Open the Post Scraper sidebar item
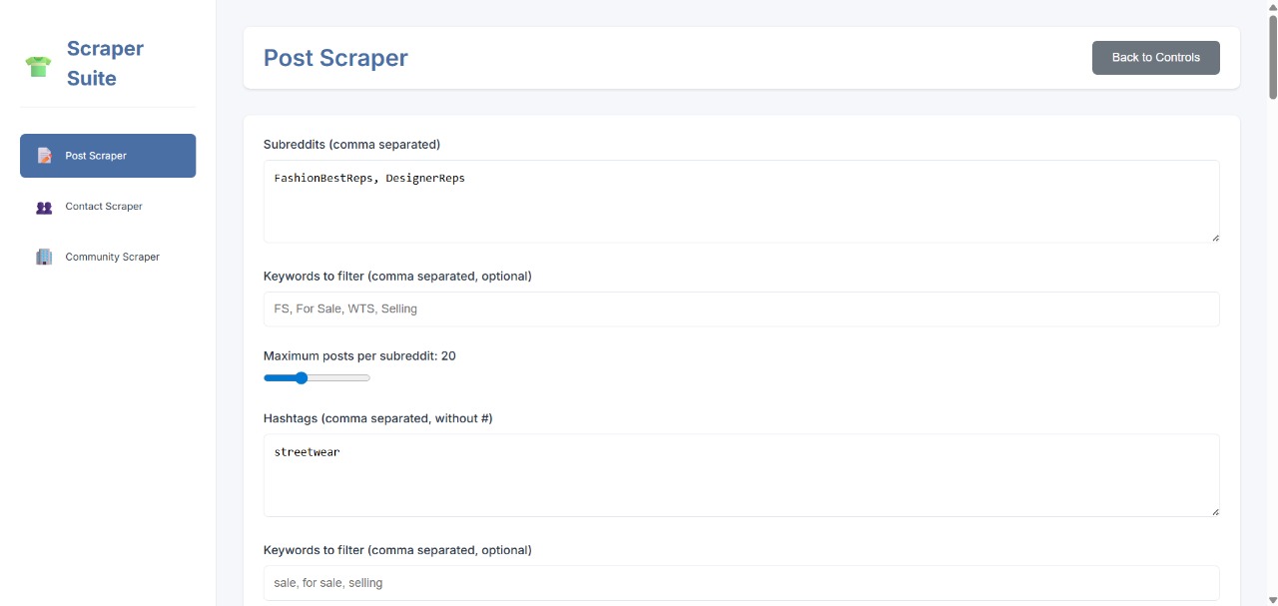The height and width of the screenshot is (606, 1278). click(108, 156)
